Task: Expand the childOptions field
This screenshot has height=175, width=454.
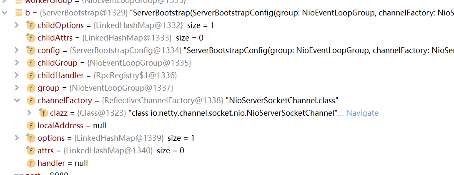Action: (x=17, y=25)
